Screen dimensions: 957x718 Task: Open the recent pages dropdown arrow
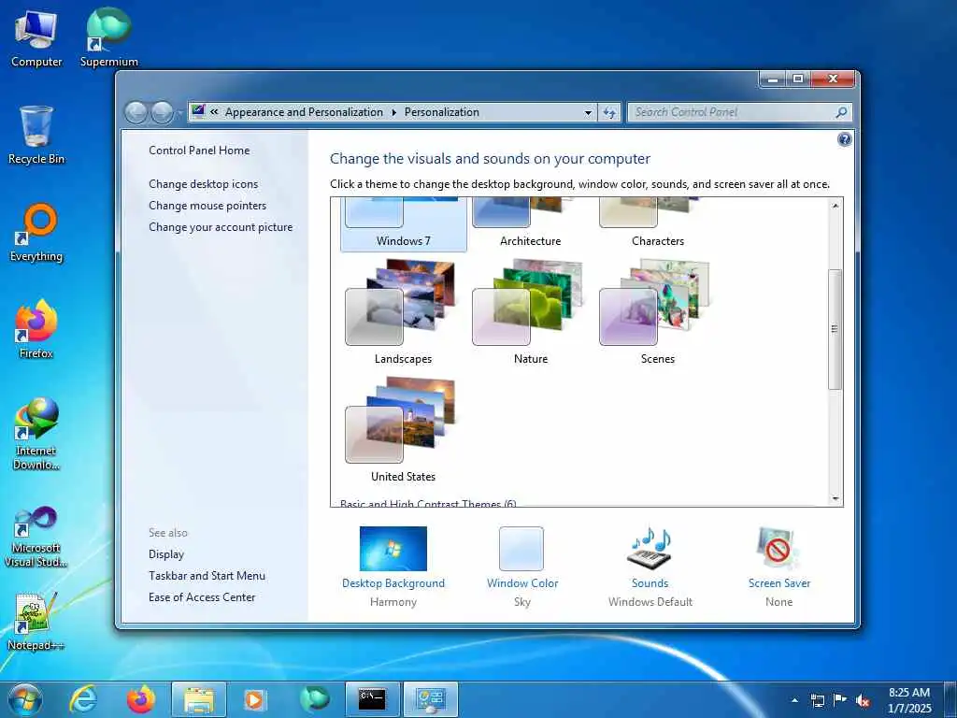click(180, 113)
